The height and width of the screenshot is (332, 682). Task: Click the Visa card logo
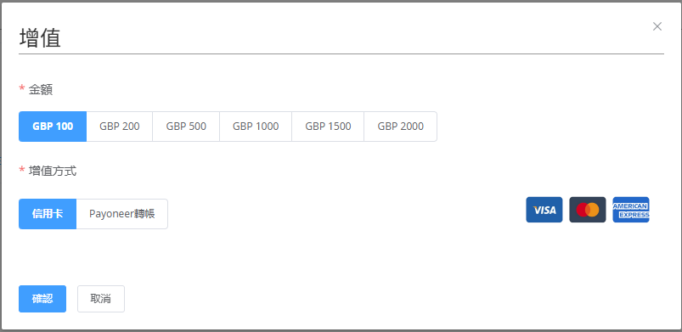tap(544, 210)
